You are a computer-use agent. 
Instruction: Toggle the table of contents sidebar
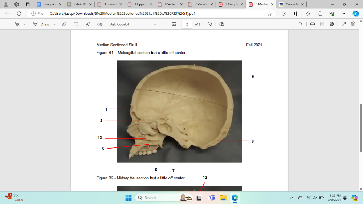tap(6, 24)
